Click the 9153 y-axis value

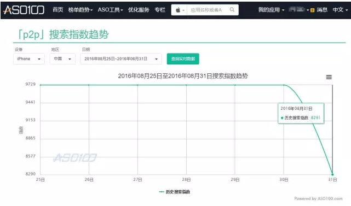[31, 120]
